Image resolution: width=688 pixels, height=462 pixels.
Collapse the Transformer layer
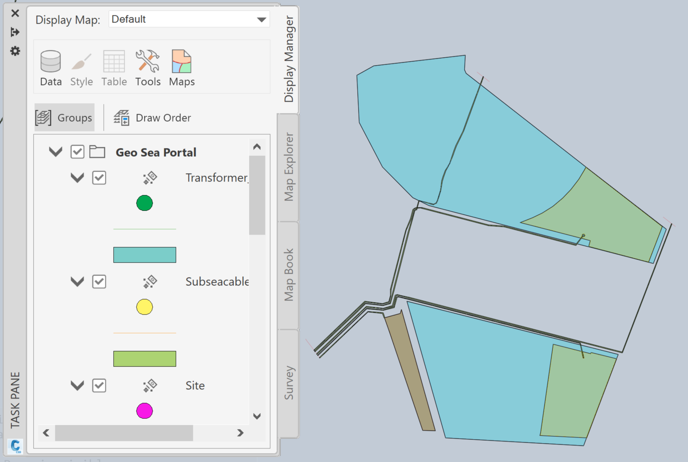(78, 178)
